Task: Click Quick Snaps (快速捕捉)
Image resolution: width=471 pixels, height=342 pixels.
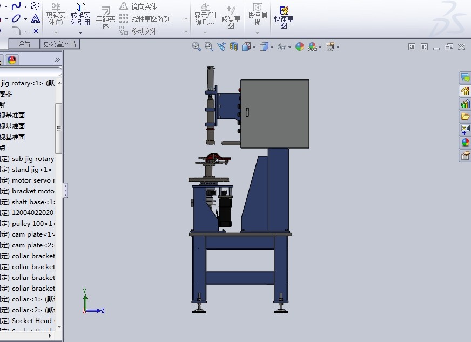Action: coord(258,15)
